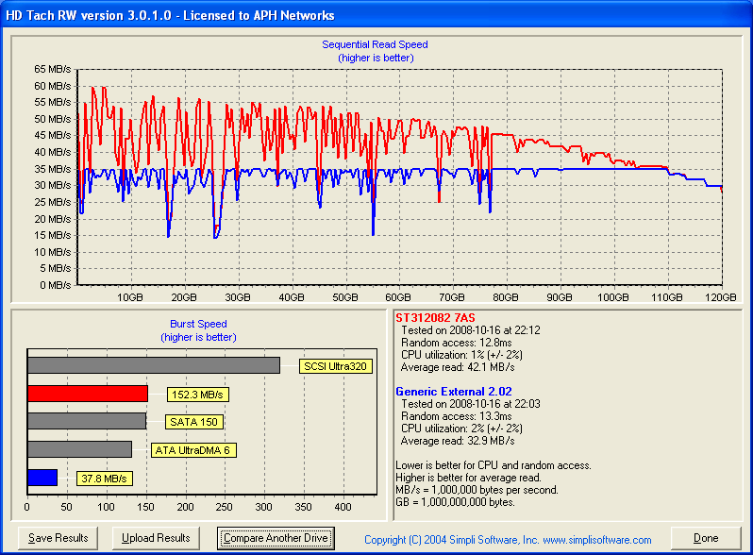Select the ST312082 7AS drive heading
The image size is (753, 555).
pyautogui.click(x=435, y=317)
